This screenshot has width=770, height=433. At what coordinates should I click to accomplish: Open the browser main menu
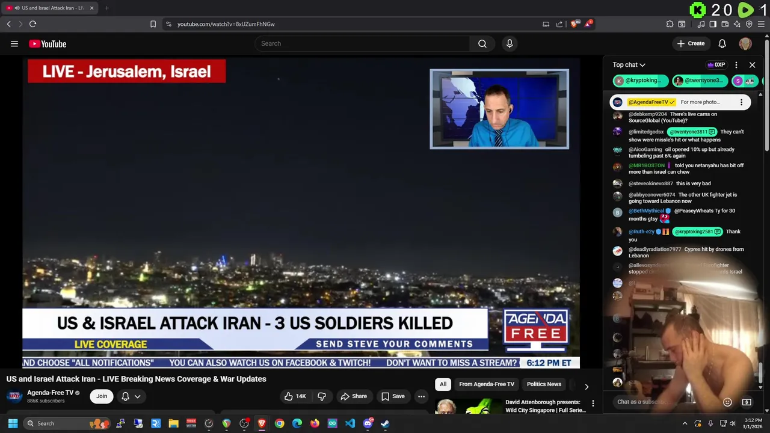point(761,24)
